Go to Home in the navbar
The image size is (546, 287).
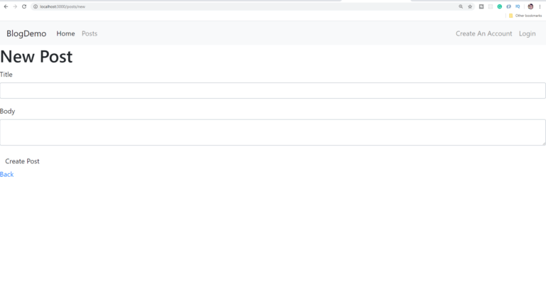pyautogui.click(x=65, y=33)
